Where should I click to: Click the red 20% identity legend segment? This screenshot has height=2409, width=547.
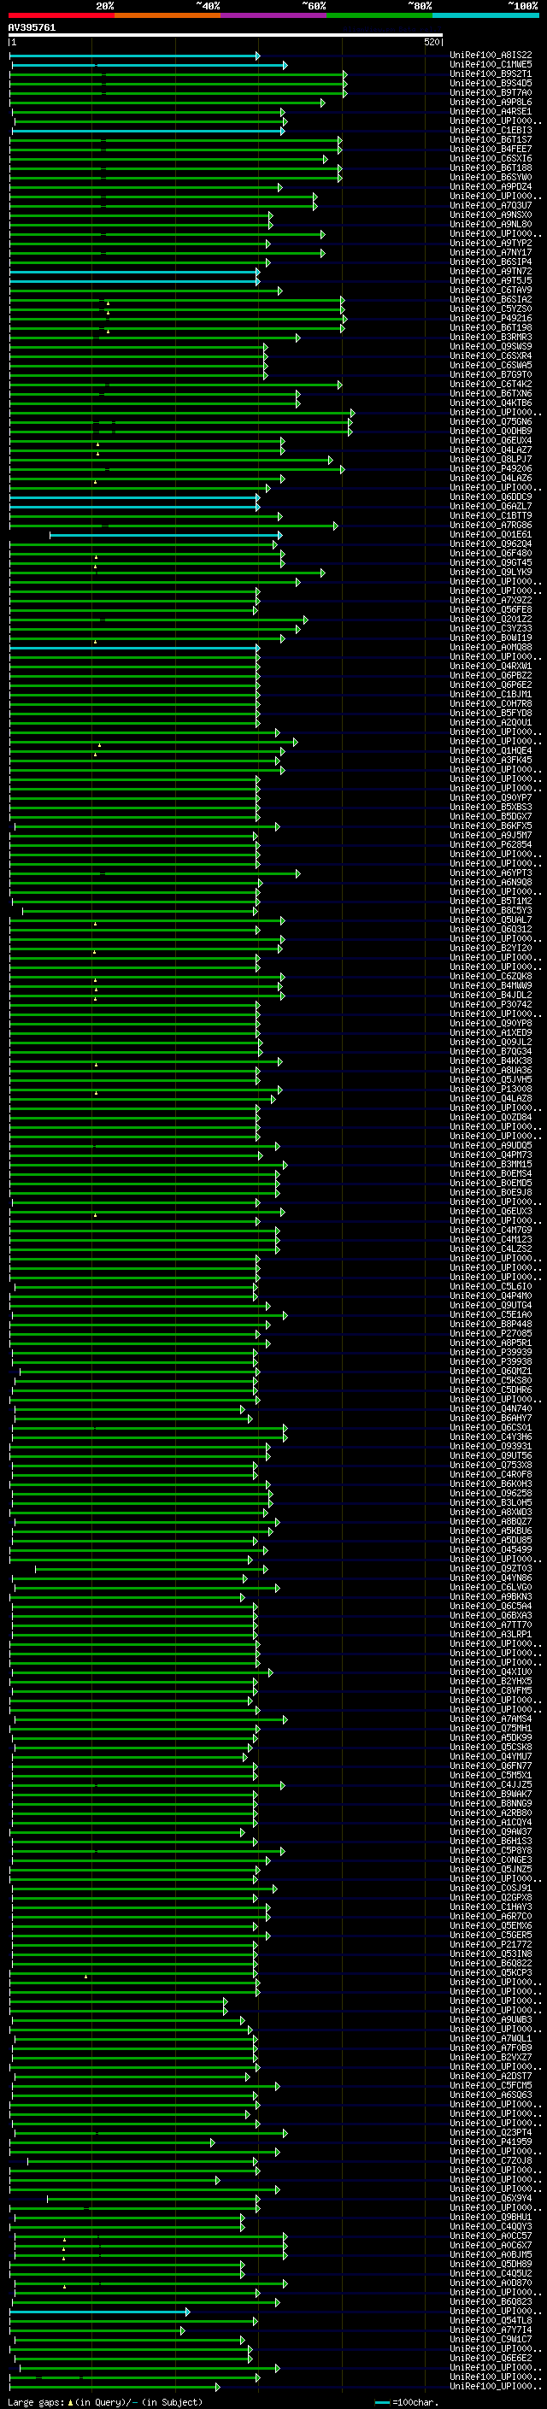coord(61,15)
